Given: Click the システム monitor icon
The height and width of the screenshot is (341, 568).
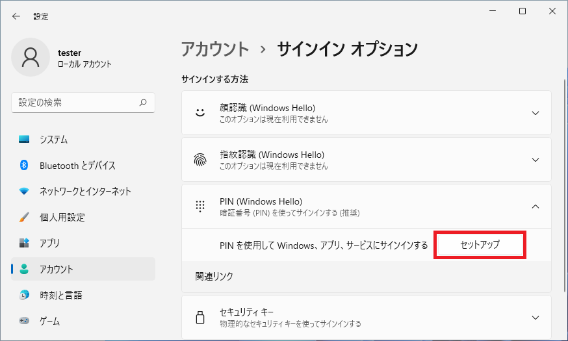Looking at the screenshot, I should tap(24, 140).
